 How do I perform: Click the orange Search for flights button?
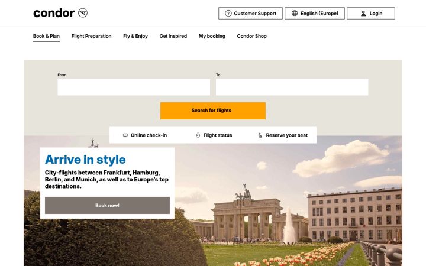[x=213, y=111]
